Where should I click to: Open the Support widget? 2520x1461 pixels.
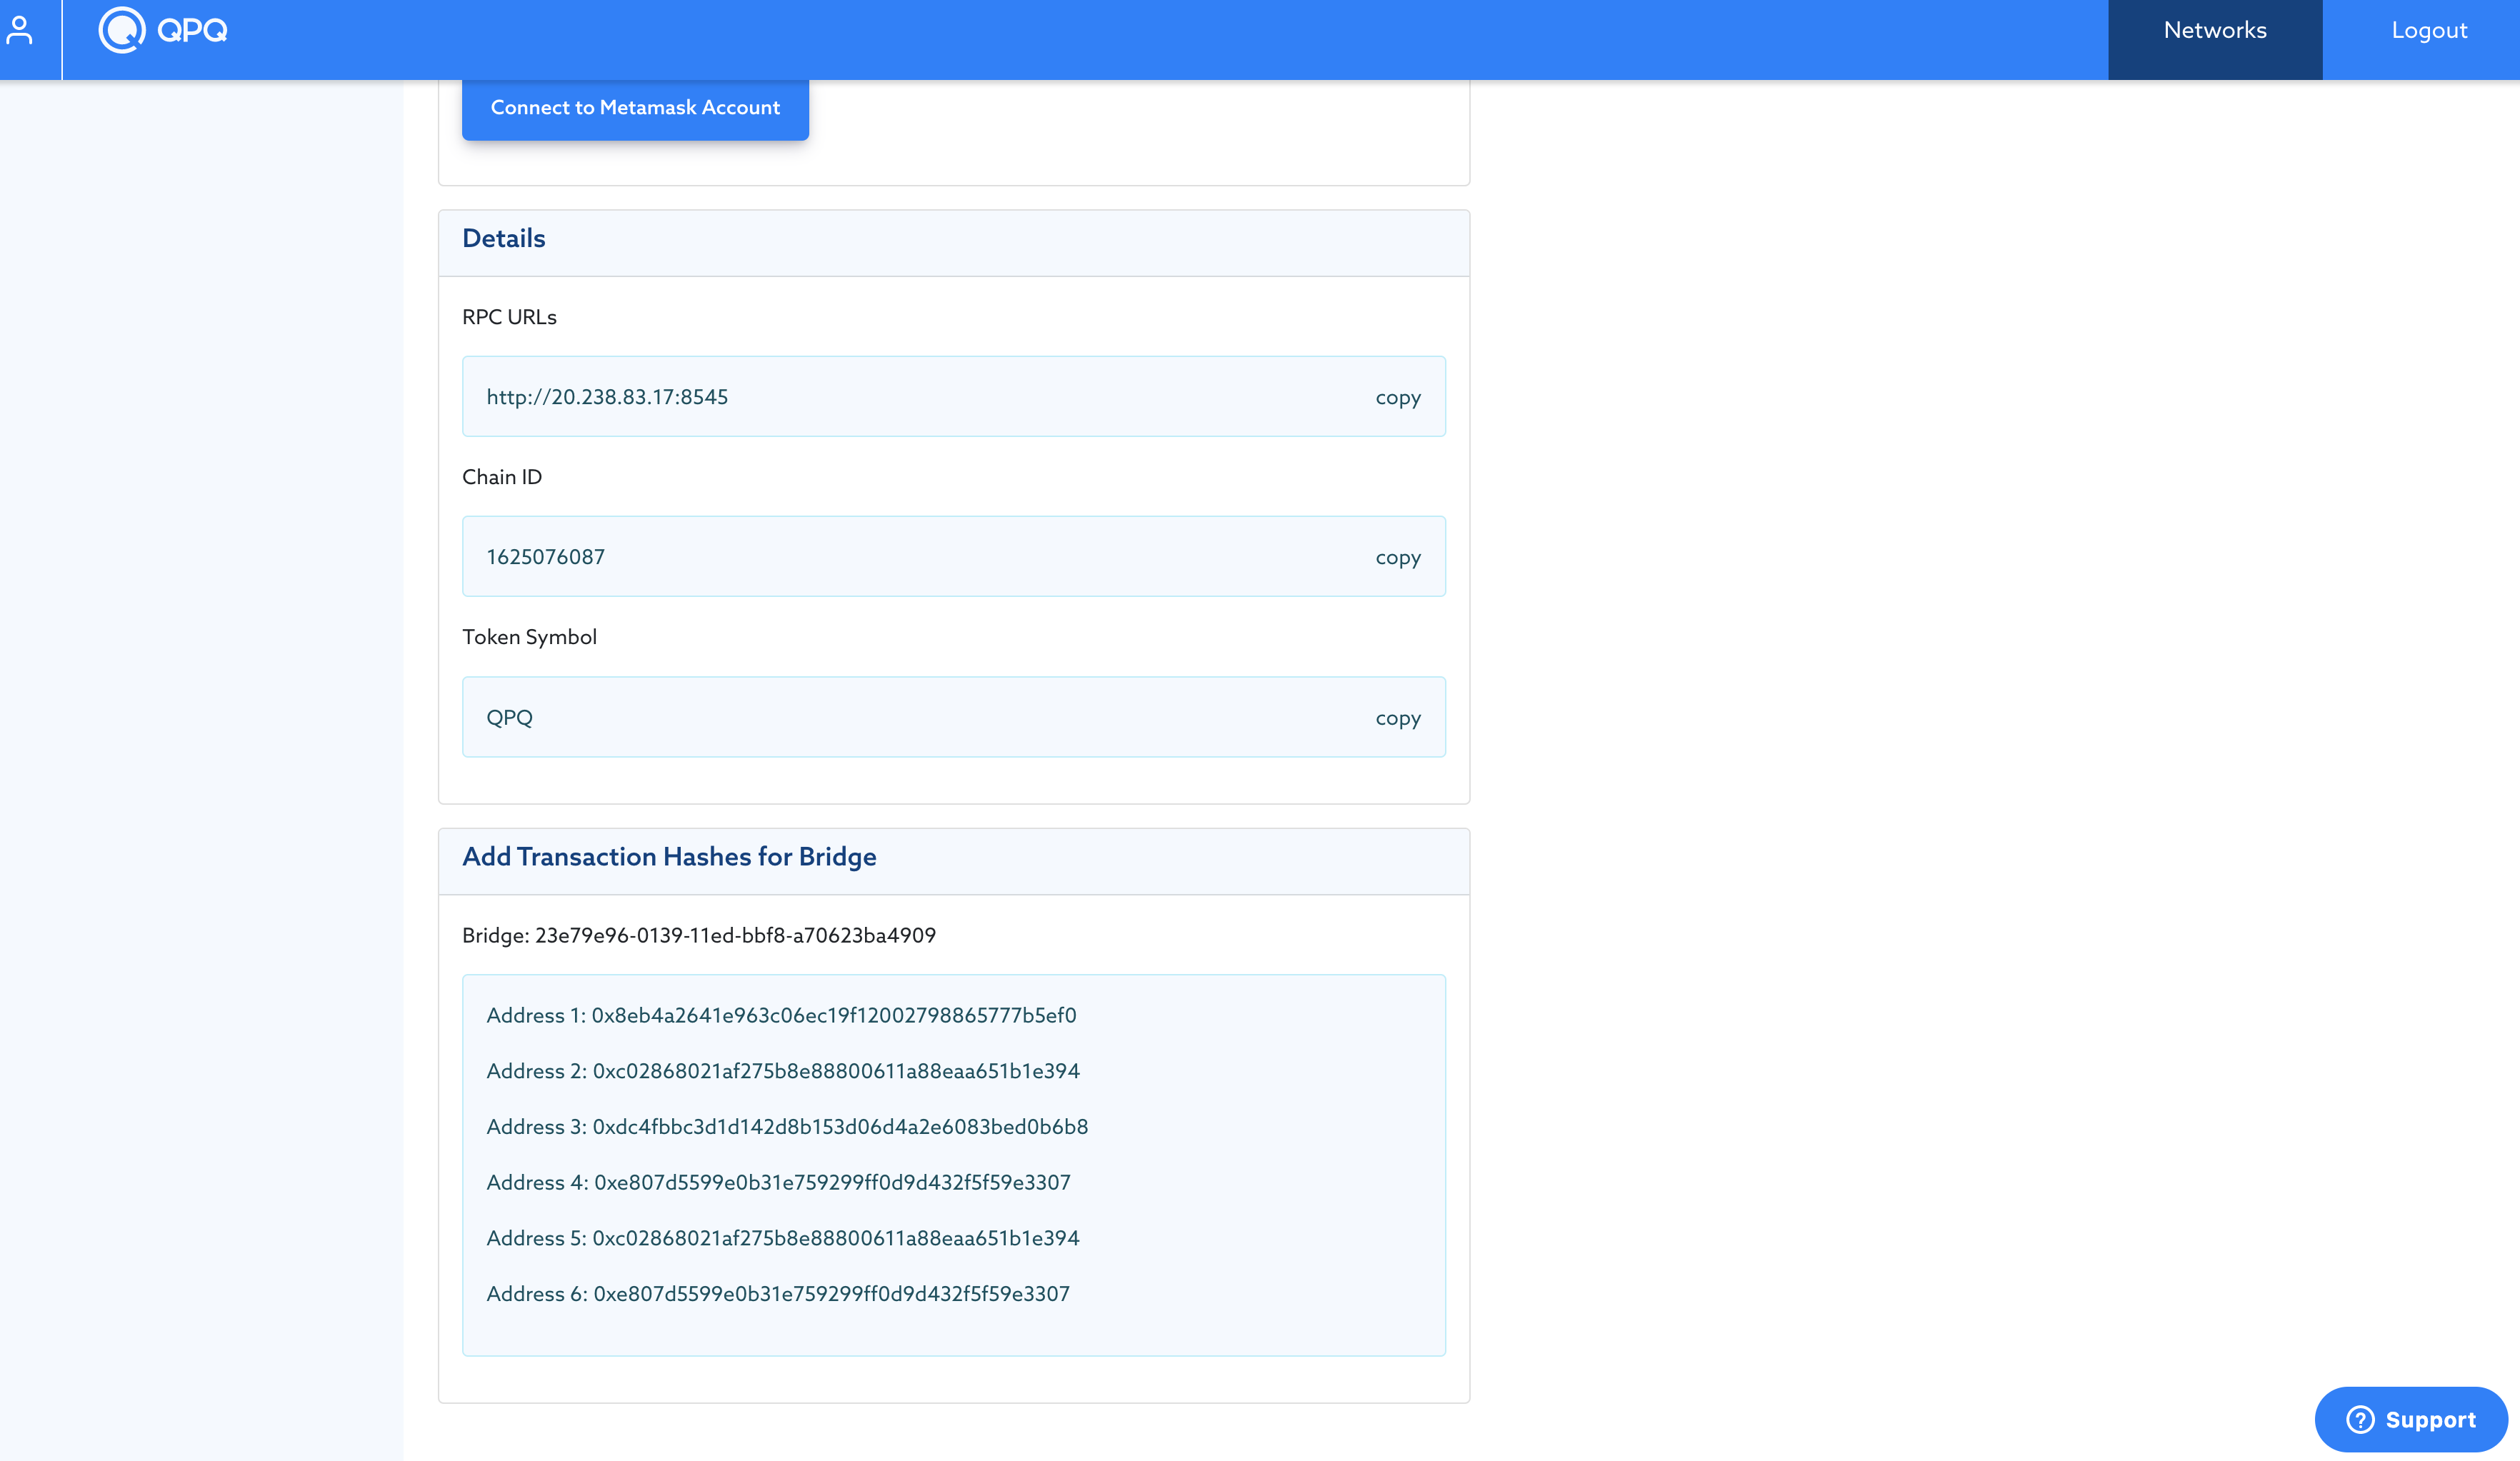[x=2411, y=1419]
